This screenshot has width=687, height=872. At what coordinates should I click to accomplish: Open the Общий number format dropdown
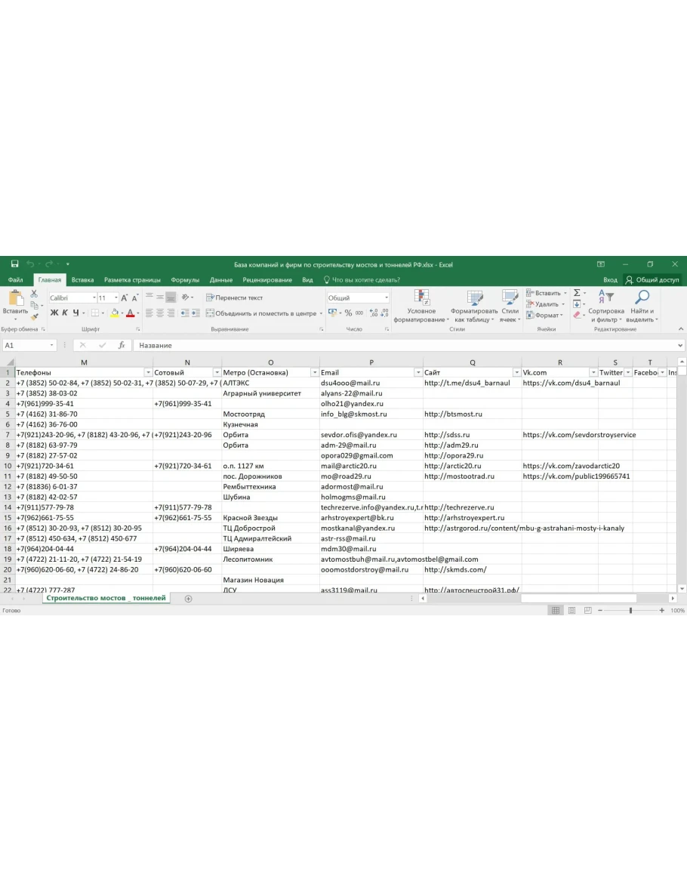click(386, 297)
